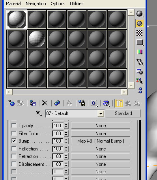
Task: Click the Make Preview filmstrip icon
Action: pyautogui.click(x=140, y=61)
